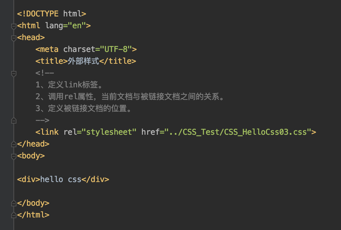The width and height of the screenshot is (341, 230).
Task: Click the lang="en" attribute value
Action: [x=77, y=26]
